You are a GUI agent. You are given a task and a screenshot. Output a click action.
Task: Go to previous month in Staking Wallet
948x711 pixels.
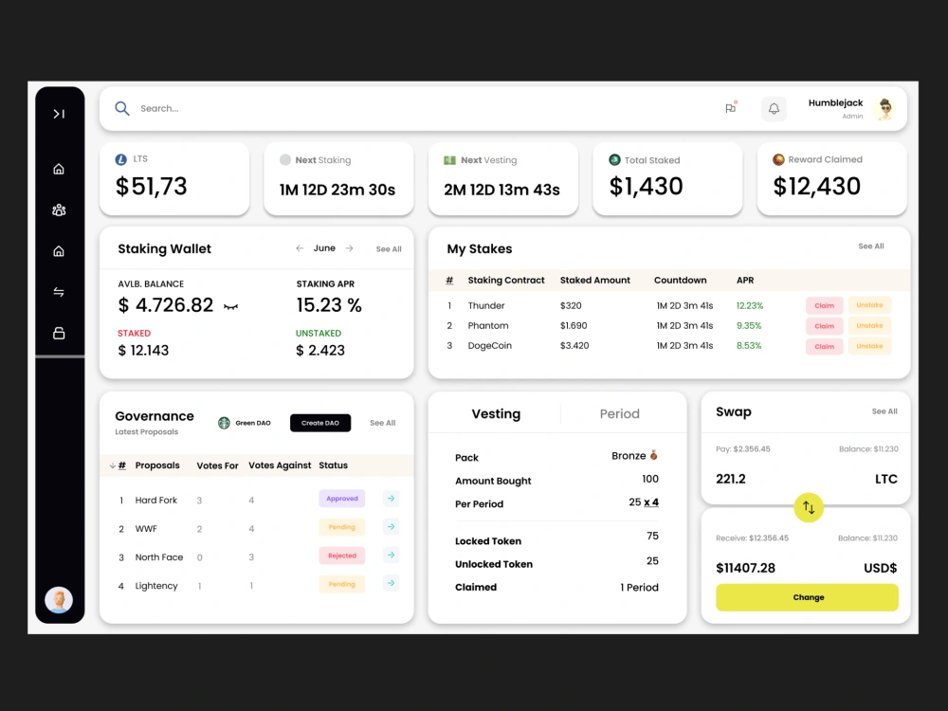(300, 248)
